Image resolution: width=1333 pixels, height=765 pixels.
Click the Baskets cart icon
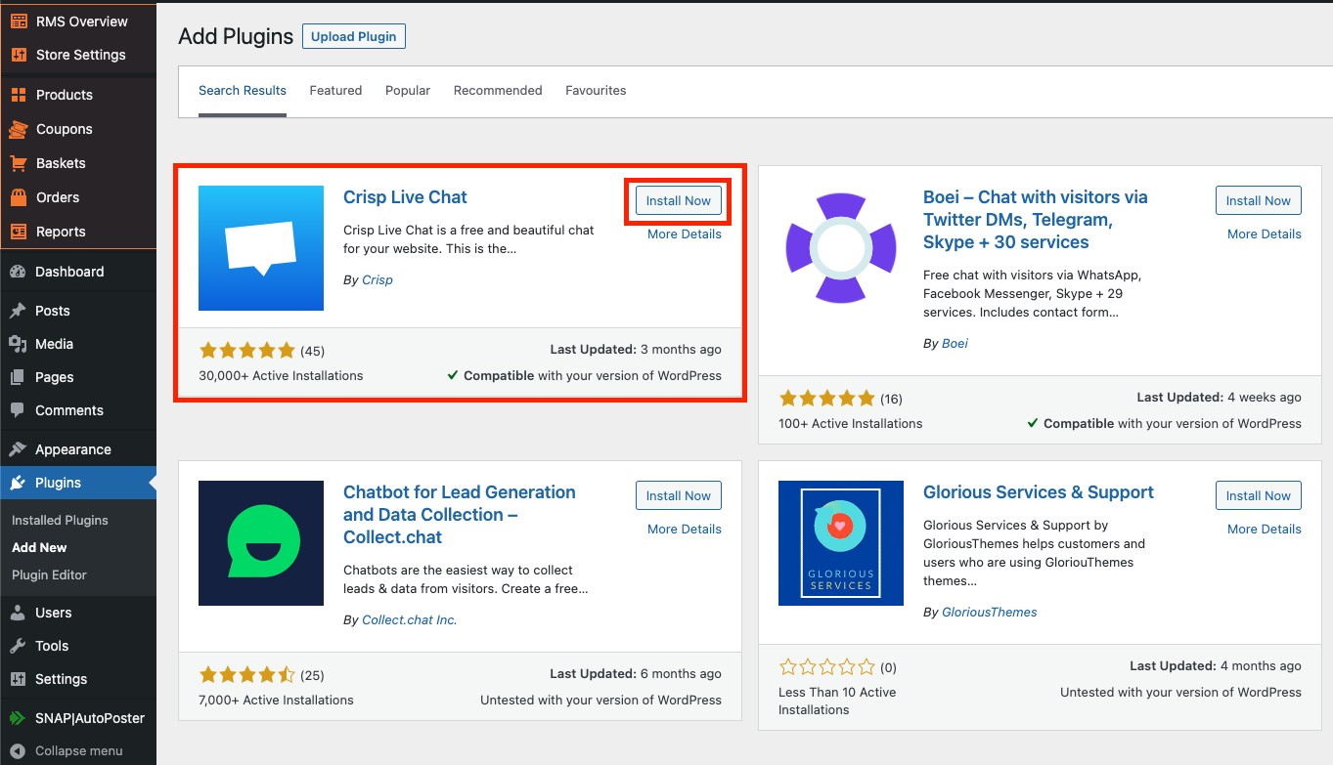18,163
